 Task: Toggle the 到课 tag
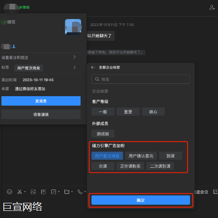point(171,156)
